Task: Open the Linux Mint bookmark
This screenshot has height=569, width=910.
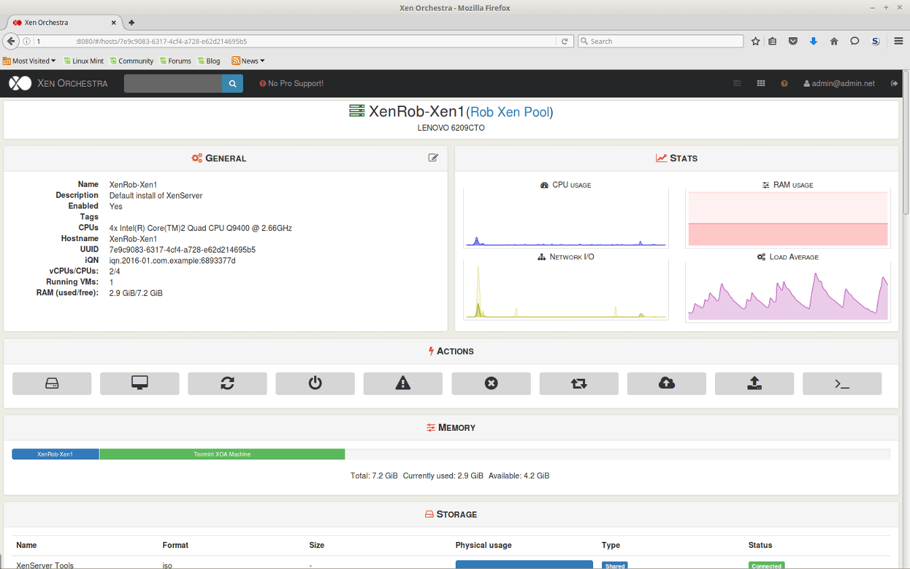Action: (83, 61)
